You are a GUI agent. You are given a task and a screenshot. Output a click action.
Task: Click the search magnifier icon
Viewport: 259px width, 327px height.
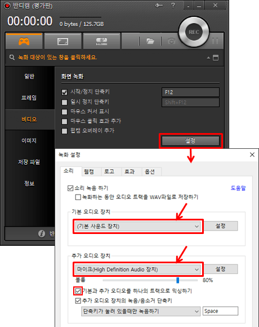click(12, 58)
